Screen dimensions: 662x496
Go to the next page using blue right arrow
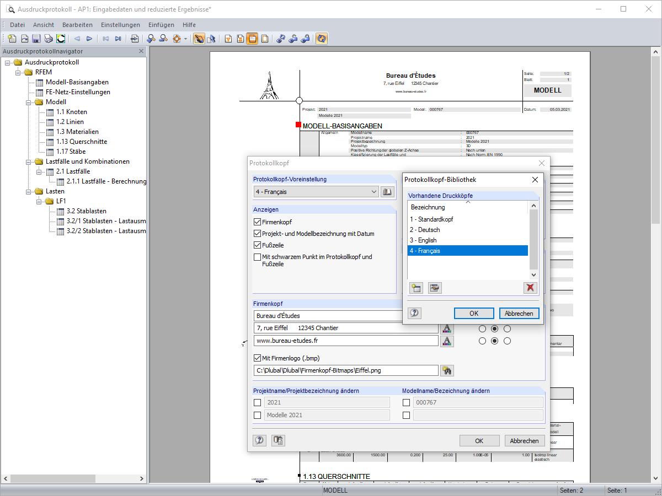(x=89, y=39)
